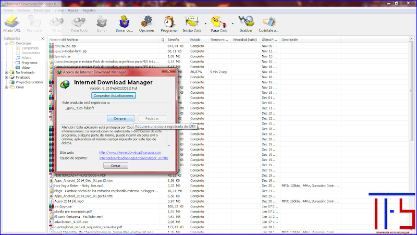
Task: Sort by Estado column header
Action: [198, 40]
